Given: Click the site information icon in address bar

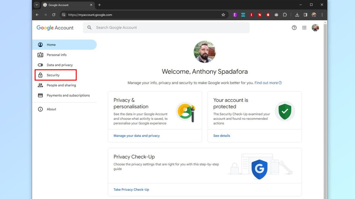Looking at the screenshot, I should pos(63,14).
